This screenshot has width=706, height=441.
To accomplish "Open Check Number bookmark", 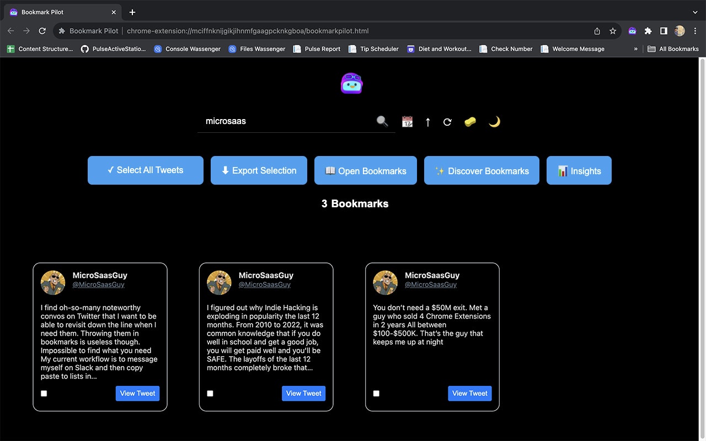I will (506, 49).
